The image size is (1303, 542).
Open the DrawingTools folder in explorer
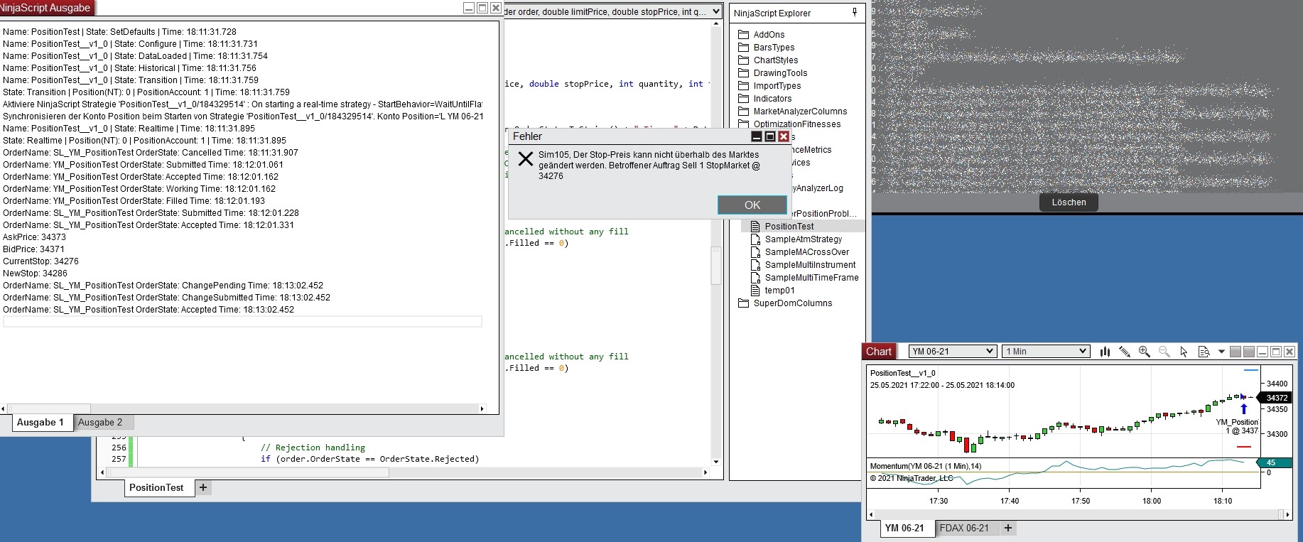pyautogui.click(x=780, y=73)
